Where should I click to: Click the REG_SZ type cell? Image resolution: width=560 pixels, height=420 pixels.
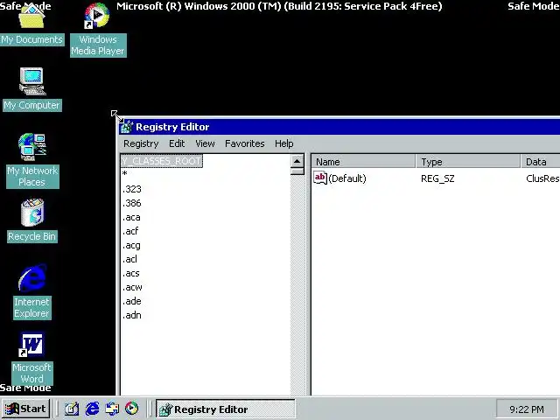[437, 178]
